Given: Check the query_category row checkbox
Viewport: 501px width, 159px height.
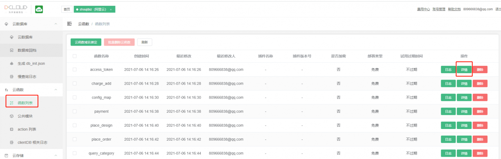Looking at the screenshot, I should tap(74, 153).
